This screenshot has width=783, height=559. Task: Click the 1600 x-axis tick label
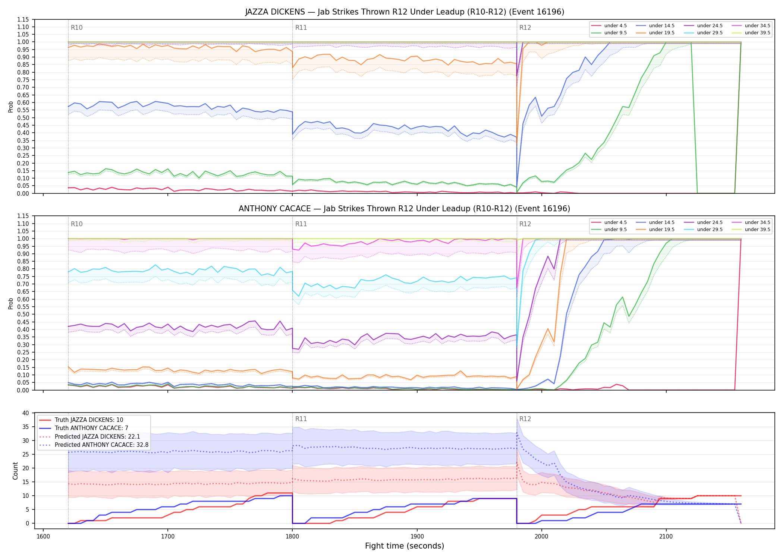click(x=43, y=536)
